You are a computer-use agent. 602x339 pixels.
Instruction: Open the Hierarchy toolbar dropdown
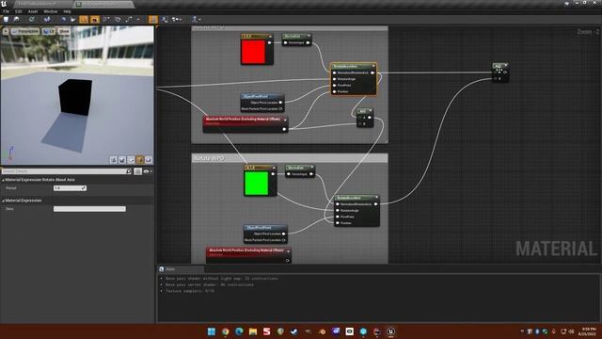tap(197, 19)
